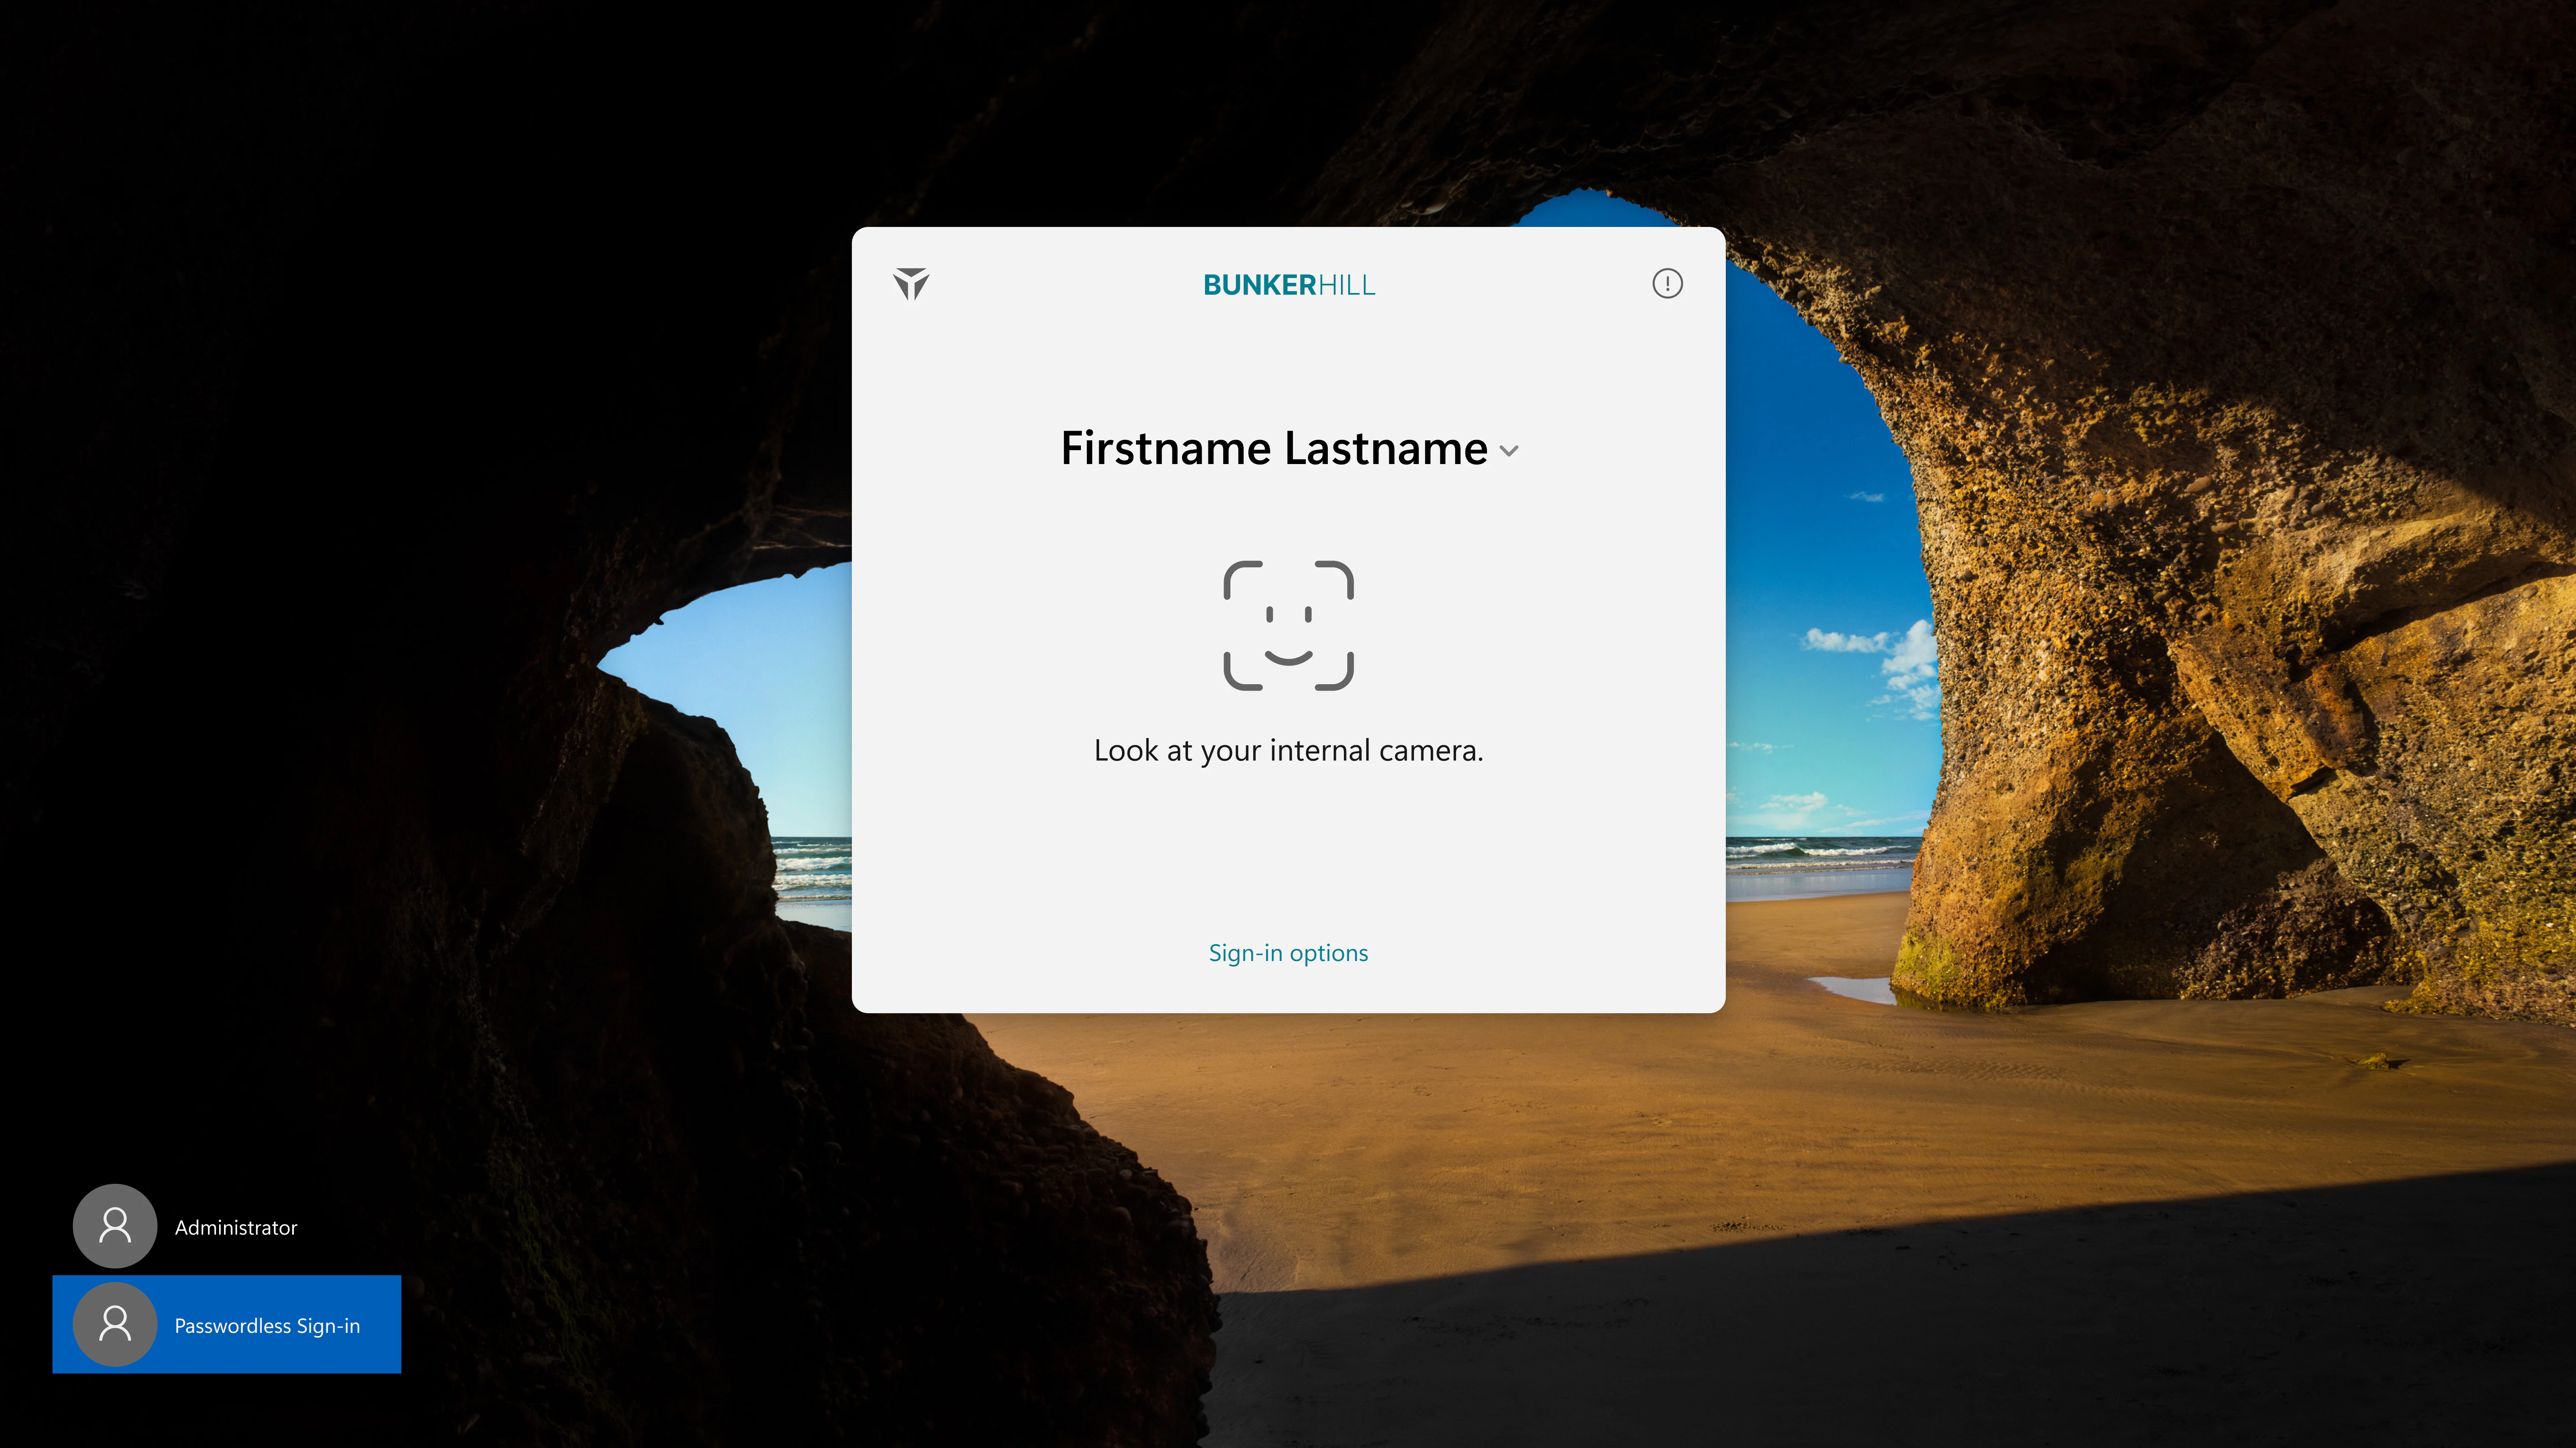Viewport: 2576px width, 1448px height.
Task: Click the "Passwordless Sign-in" label text
Action: (267, 1326)
